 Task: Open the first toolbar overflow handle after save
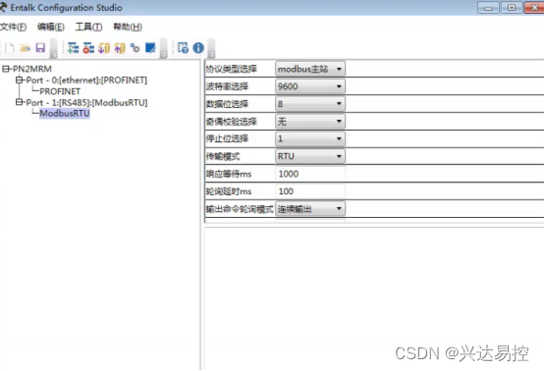(54, 48)
